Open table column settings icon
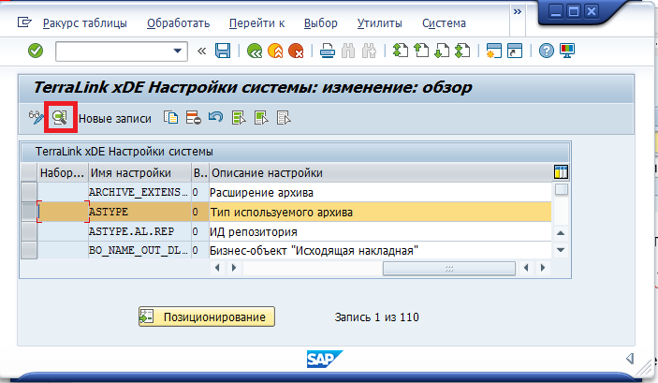Viewport: 658px width, 383px height. tap(561, 172)
